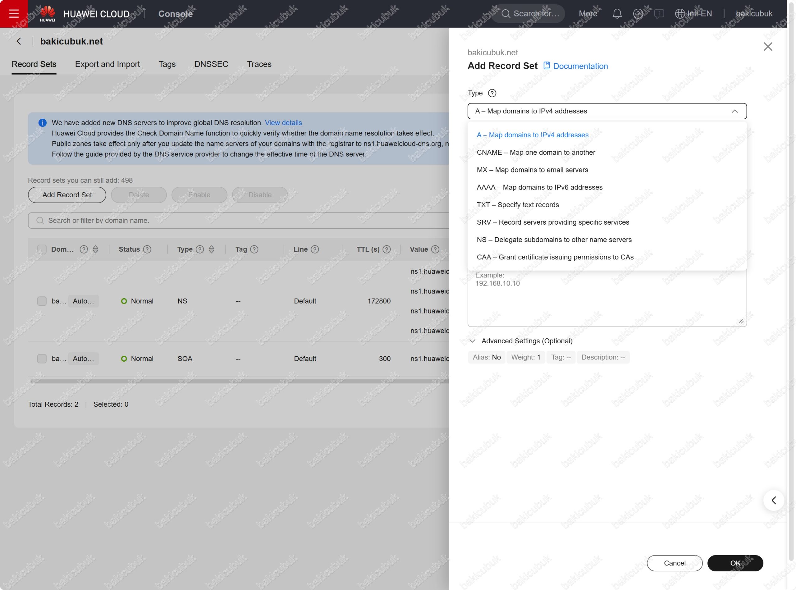Click the back arrow beside bakicubuk.net
This screenshot has height=590, width=796.
(x=19, y=41)
